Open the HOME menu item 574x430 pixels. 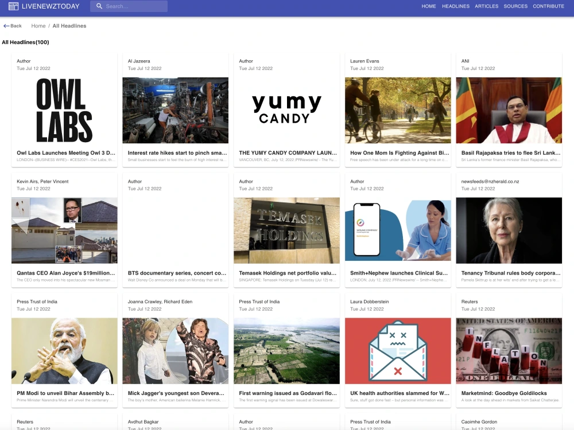click(x=429, y=6)
